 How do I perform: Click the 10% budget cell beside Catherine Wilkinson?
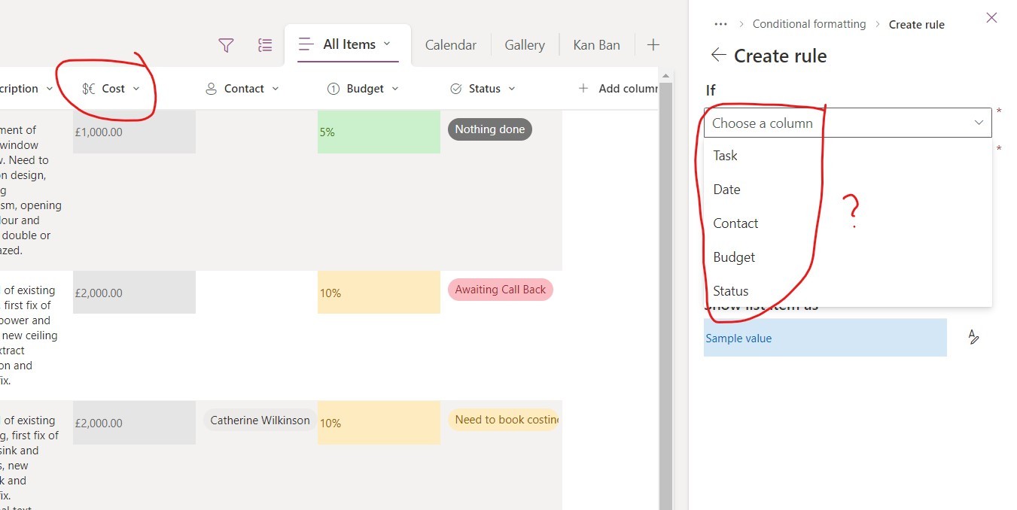(379, 423)
